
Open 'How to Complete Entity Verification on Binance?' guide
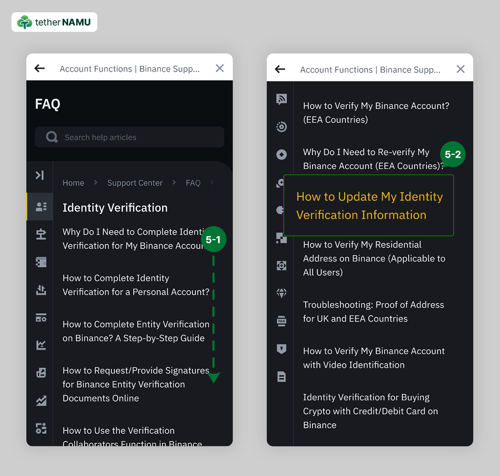point(136,331)
